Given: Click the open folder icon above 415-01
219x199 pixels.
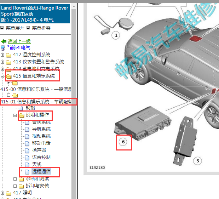Looking at the screenshot, I should pos(15,95).
